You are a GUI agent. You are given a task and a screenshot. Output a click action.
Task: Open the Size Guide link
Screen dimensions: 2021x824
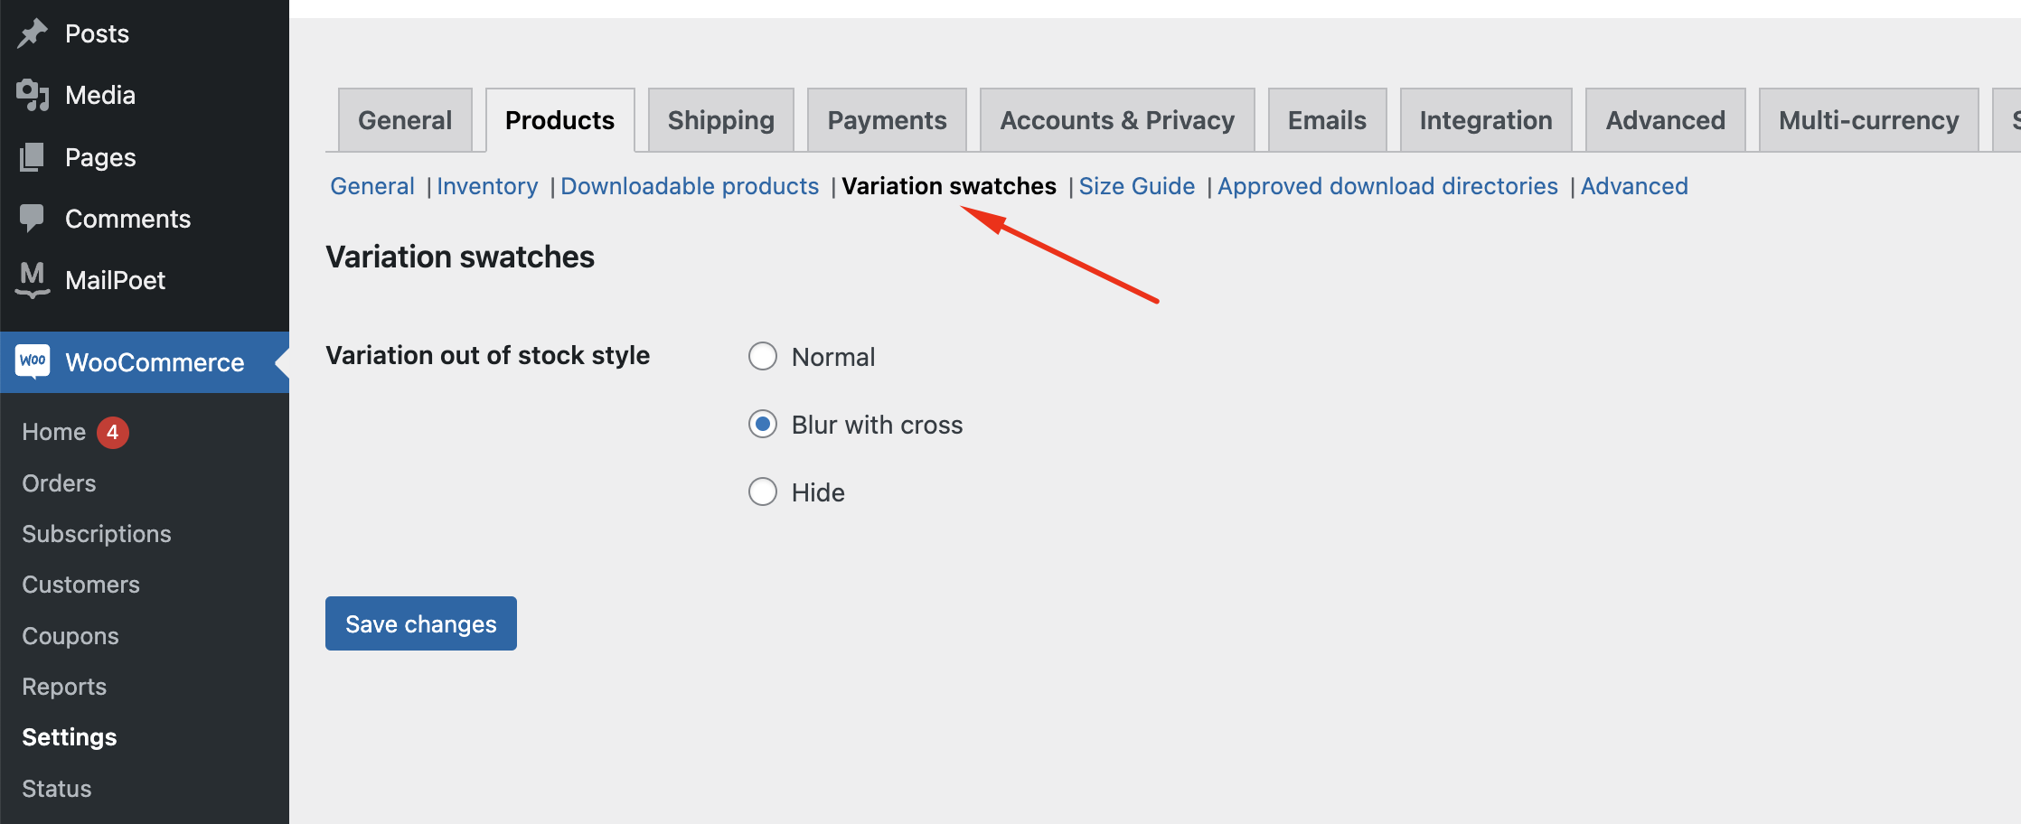(1136, 186)
